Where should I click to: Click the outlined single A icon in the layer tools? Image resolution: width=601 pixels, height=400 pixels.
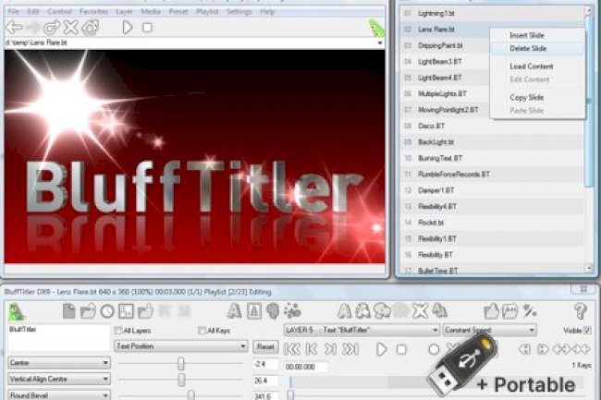point(344,311)
